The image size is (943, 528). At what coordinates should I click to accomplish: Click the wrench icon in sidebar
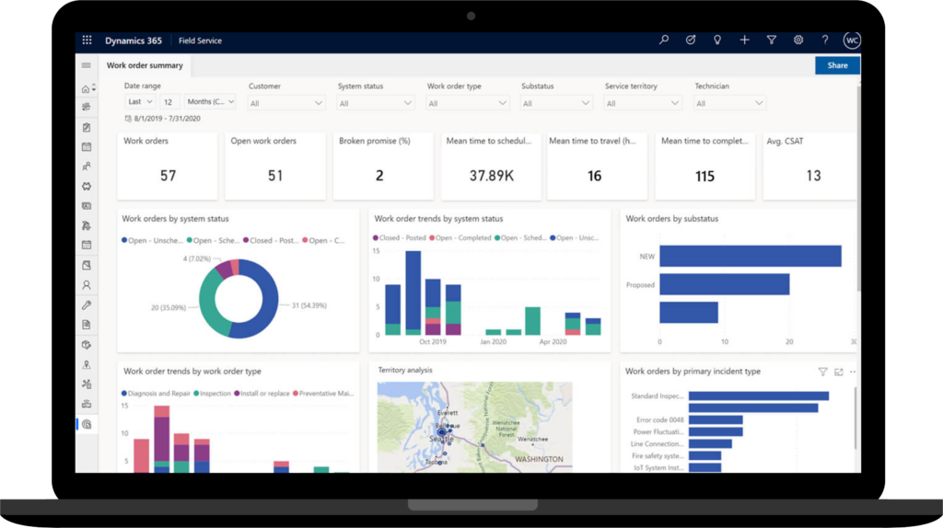click(x=87, y=305)
